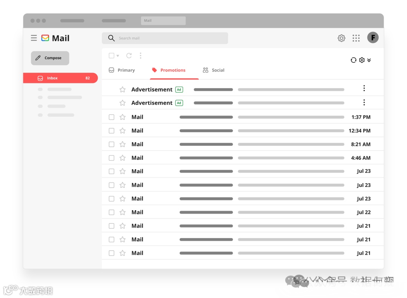Click the sync circular arrows icon
This screenshot has width=407, height=298.
click(353, 60)
